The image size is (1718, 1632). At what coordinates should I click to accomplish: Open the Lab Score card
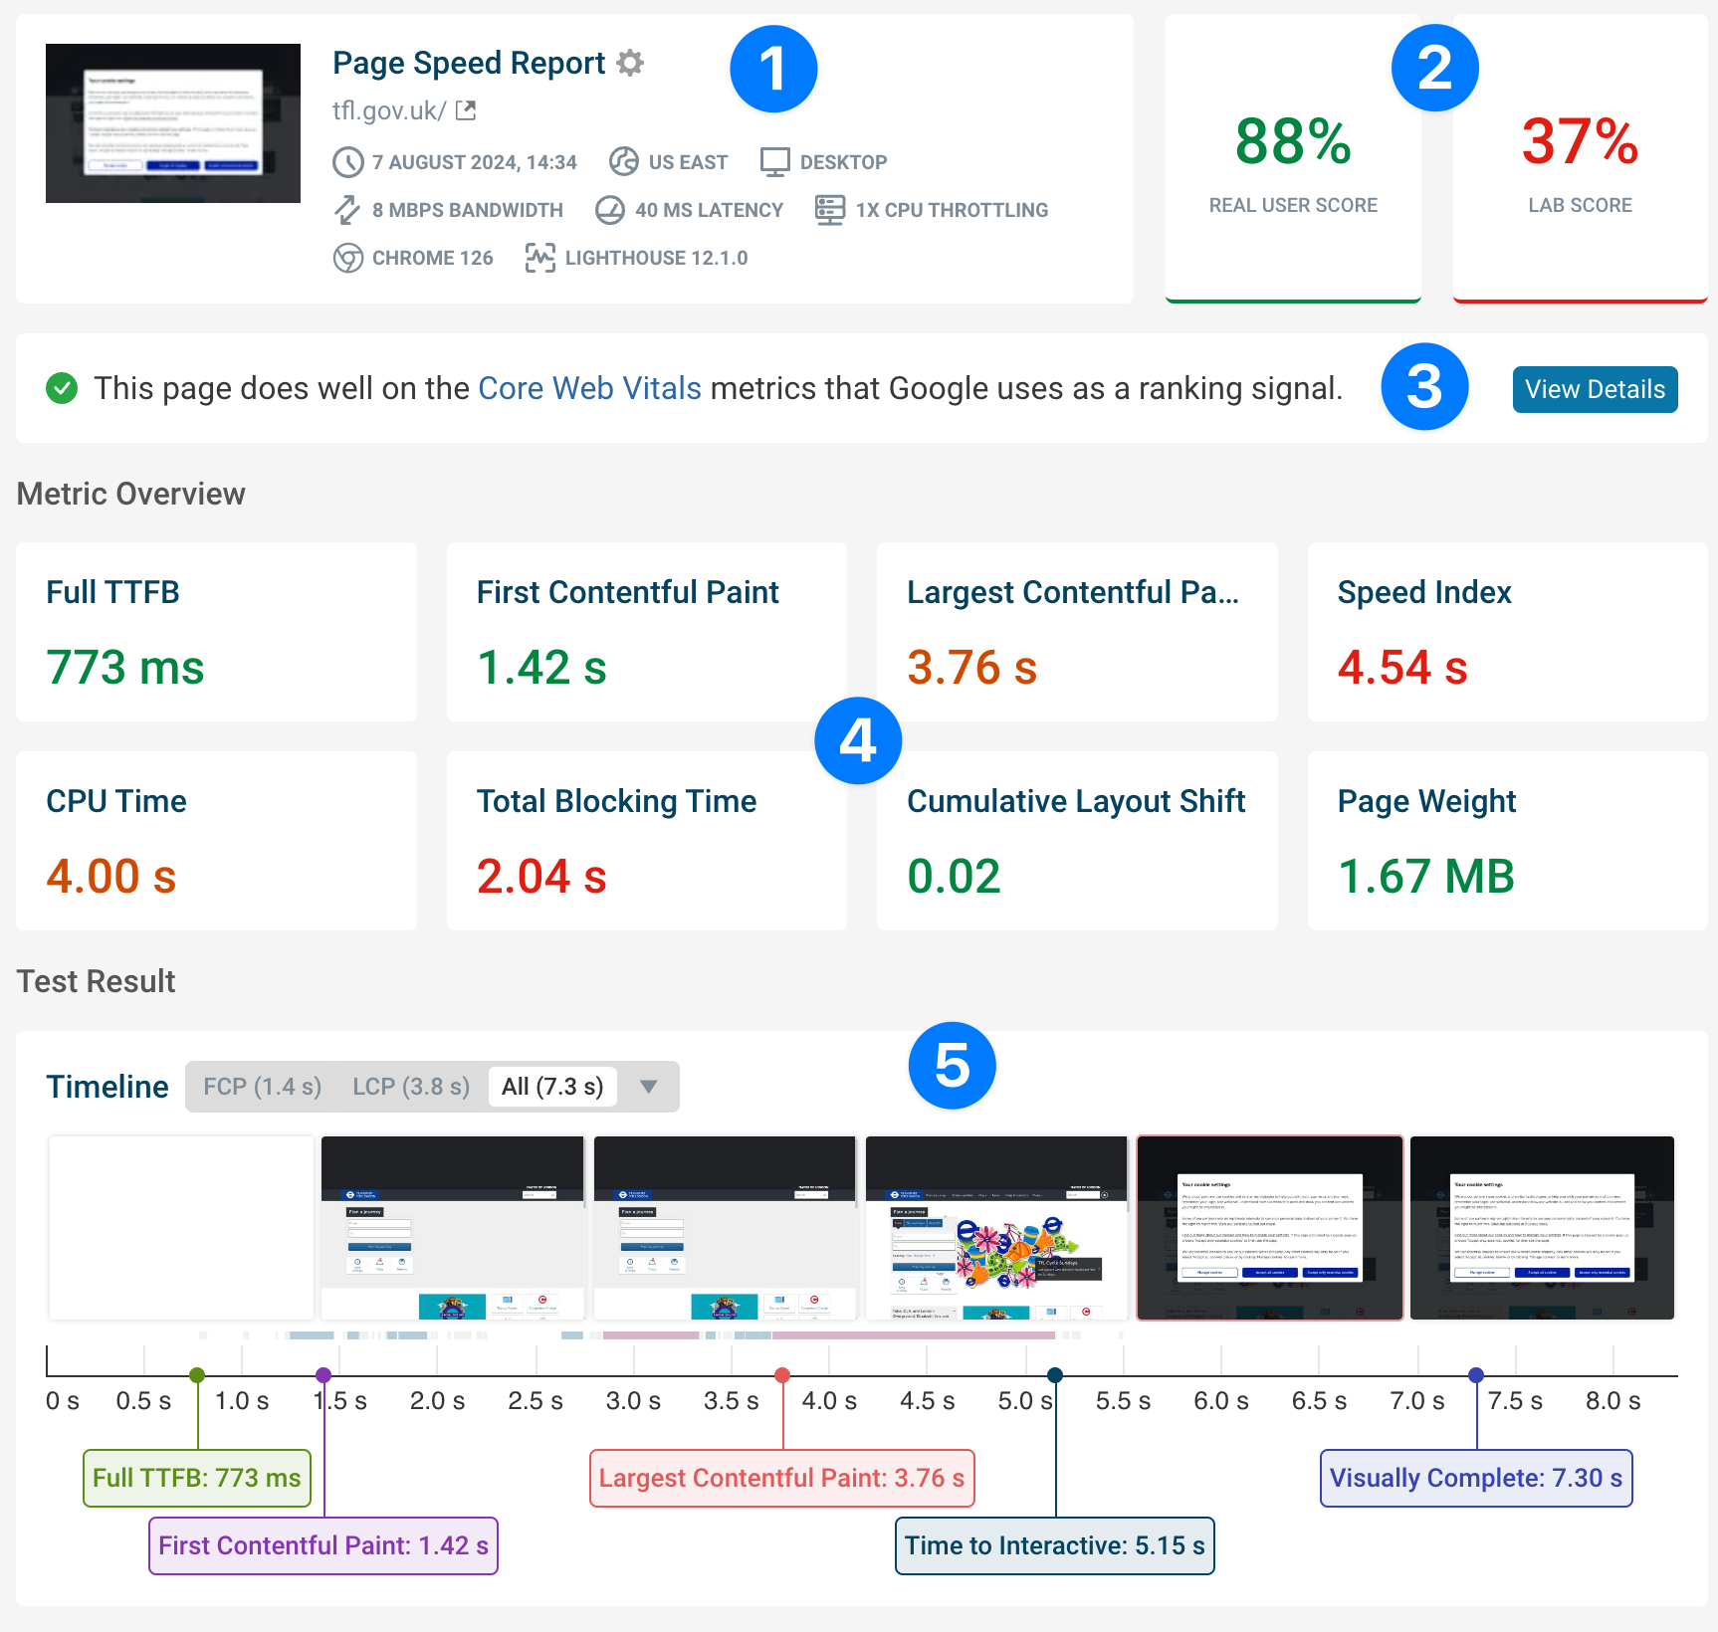pos(1580,159)
